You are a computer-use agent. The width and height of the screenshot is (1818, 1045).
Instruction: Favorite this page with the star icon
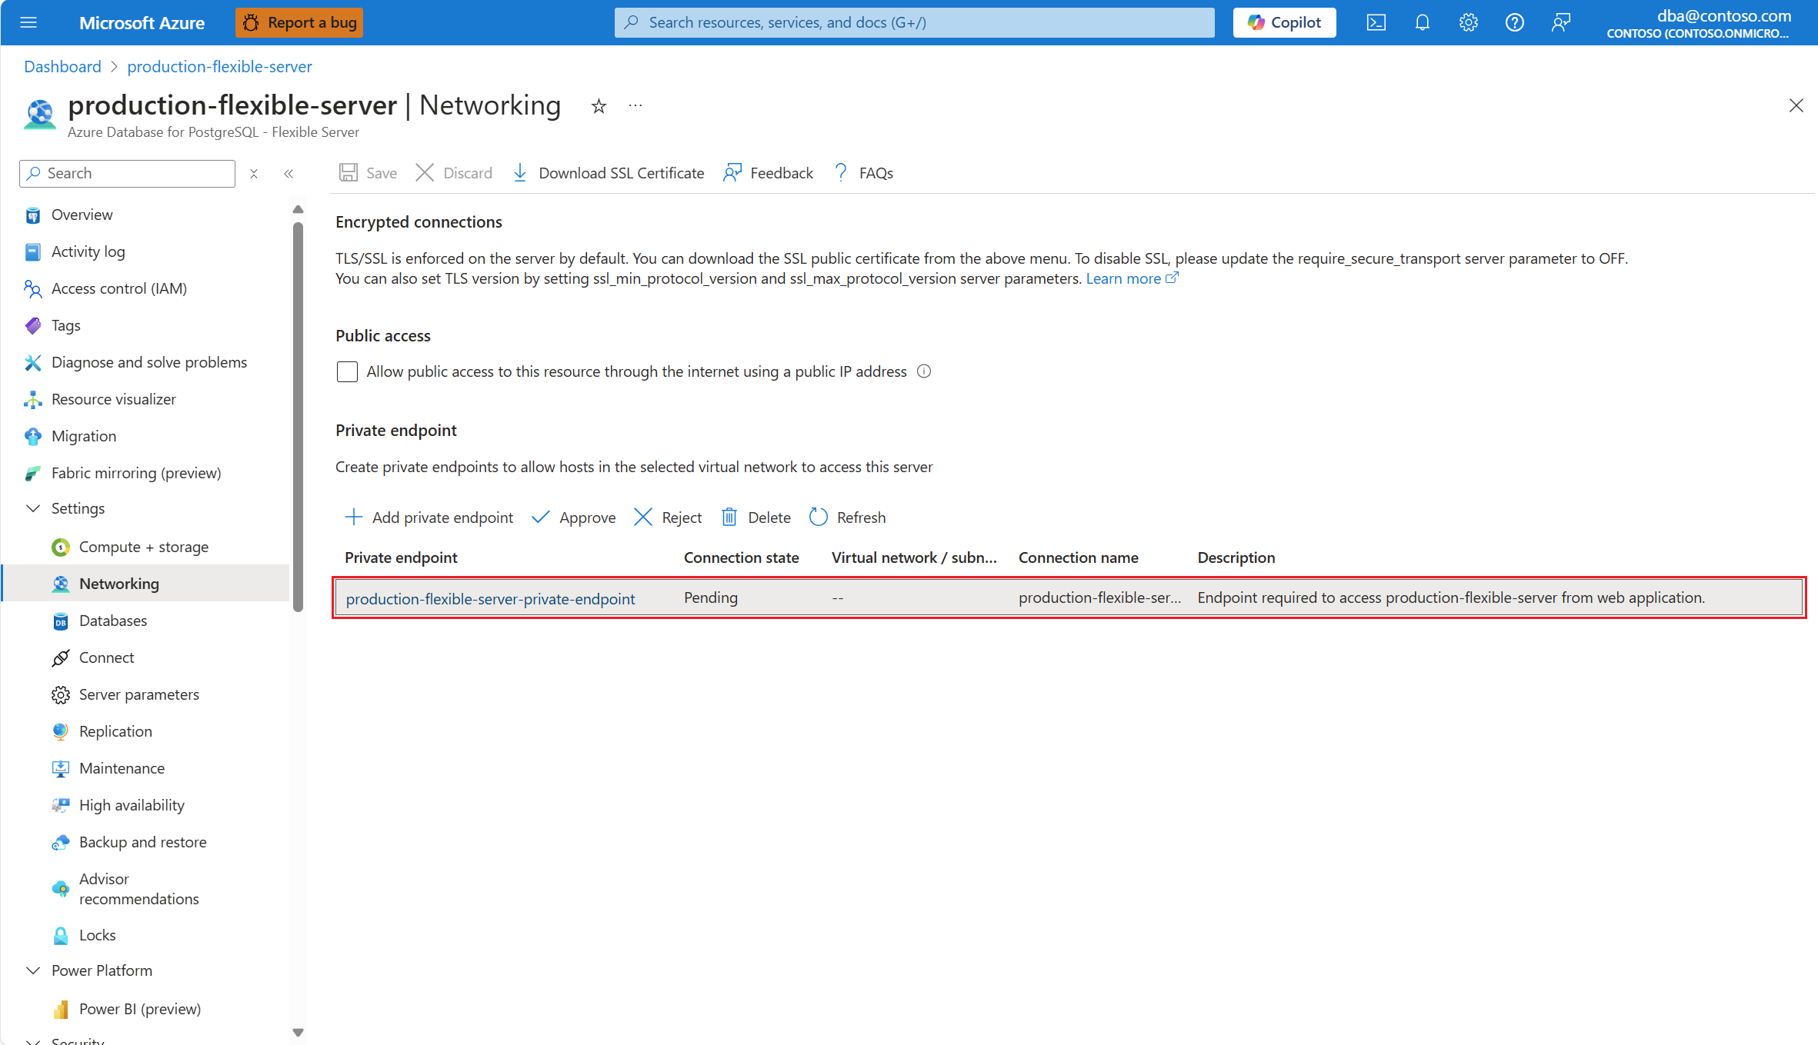[x=599, y=106]
